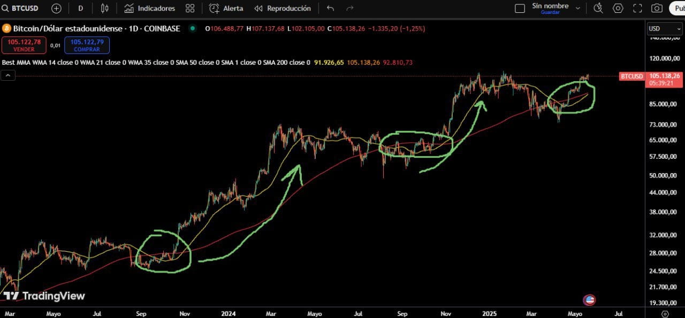Enter fullscreen mode
The width and height of the screenshot is (685, 318).
(637, 9)
